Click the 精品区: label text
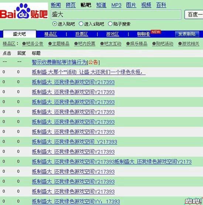 click(10, 44)
